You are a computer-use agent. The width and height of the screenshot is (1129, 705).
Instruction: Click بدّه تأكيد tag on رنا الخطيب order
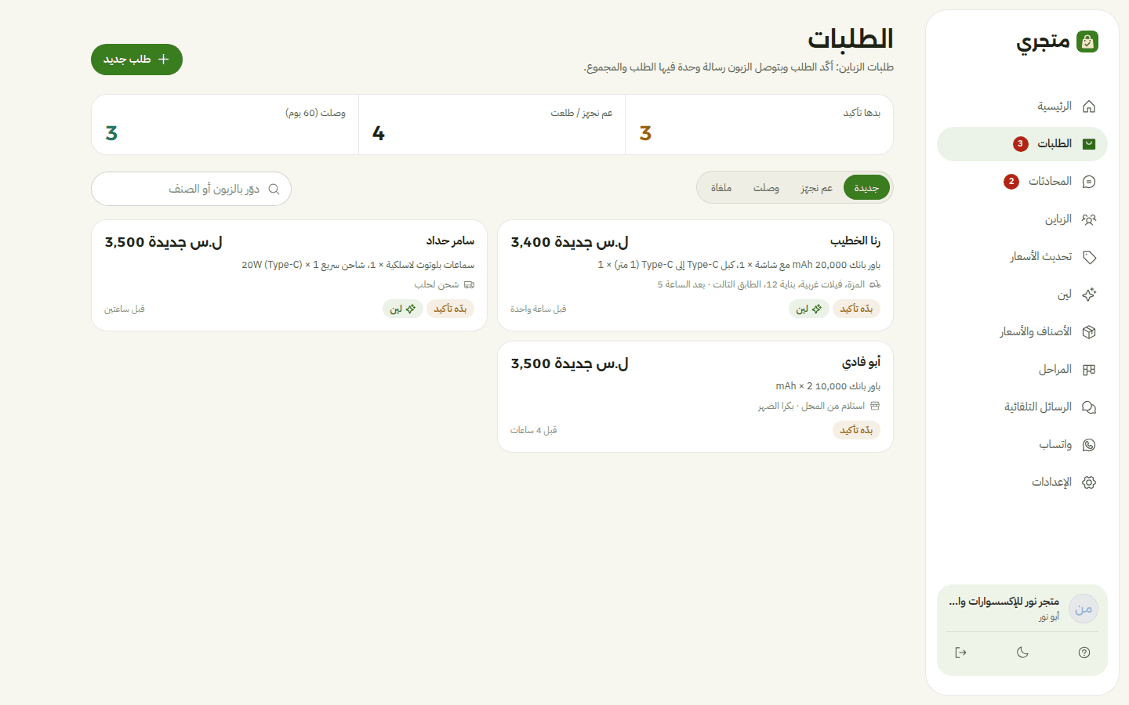pos(856,309)
